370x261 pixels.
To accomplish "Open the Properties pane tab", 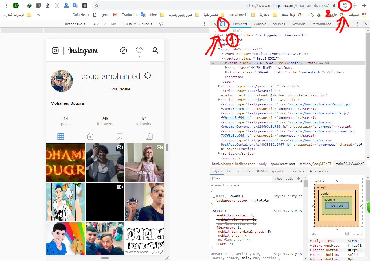I will coord(296,171).
